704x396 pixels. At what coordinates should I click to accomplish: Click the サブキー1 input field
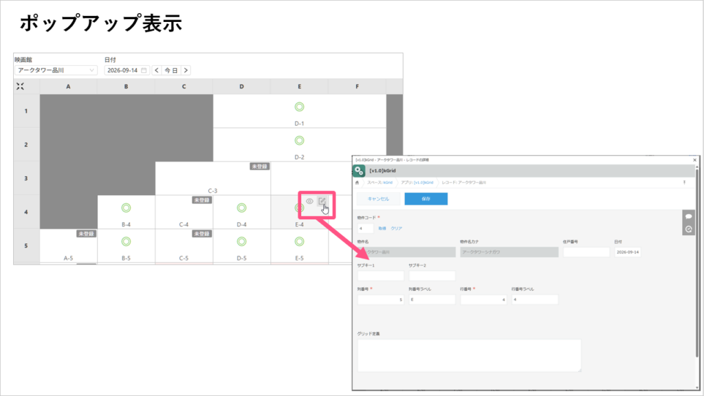point(381,276)
